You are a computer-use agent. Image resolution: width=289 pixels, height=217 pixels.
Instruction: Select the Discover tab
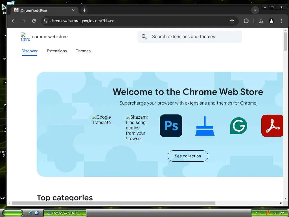29,51
